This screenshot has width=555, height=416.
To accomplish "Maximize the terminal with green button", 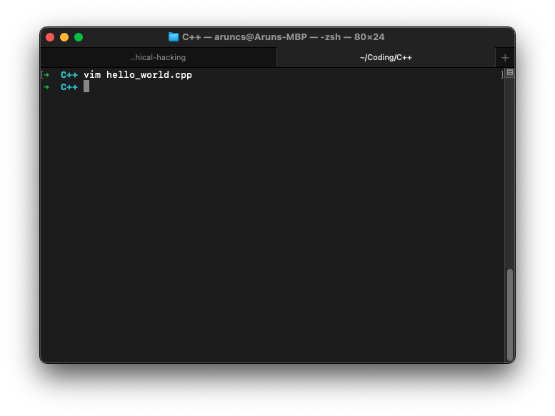I will (79, 37).
